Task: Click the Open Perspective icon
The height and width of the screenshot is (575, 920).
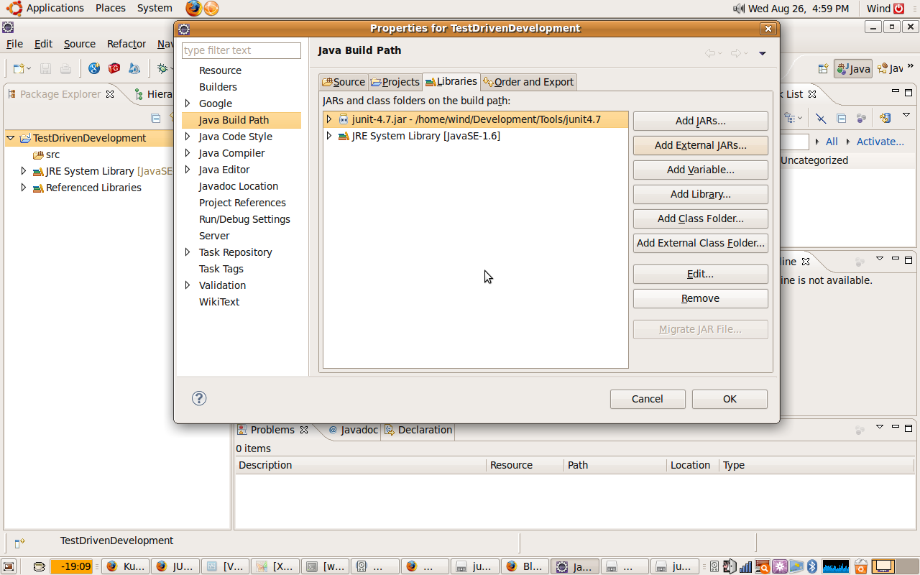Action: (x=823, y=69)
